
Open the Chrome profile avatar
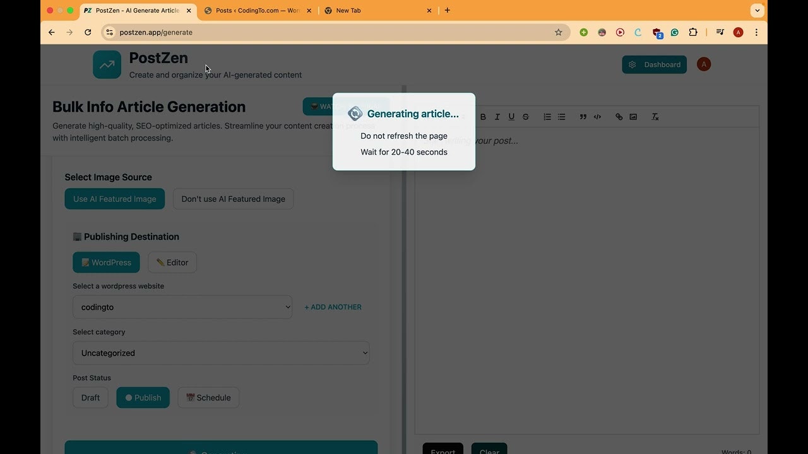point(738,32)
